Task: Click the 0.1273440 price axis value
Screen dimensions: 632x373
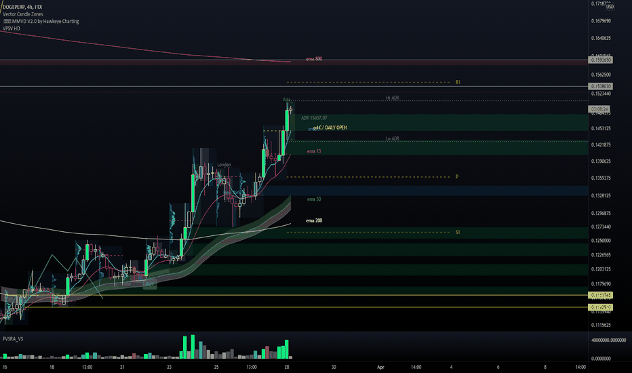Action: click(x=601, y=227)
